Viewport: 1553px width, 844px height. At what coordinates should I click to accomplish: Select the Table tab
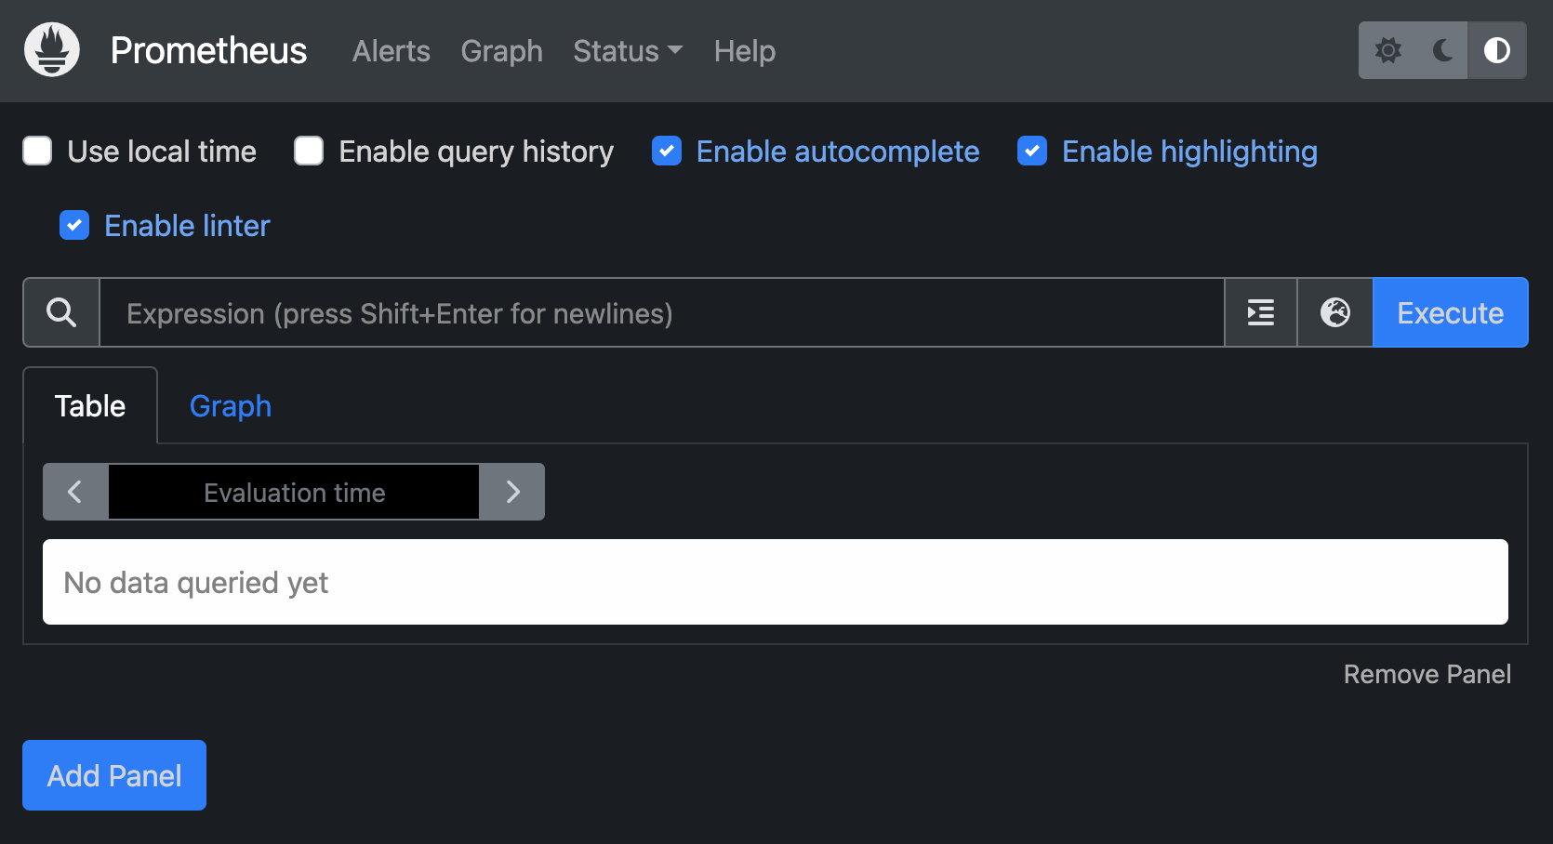click(90, 406)
